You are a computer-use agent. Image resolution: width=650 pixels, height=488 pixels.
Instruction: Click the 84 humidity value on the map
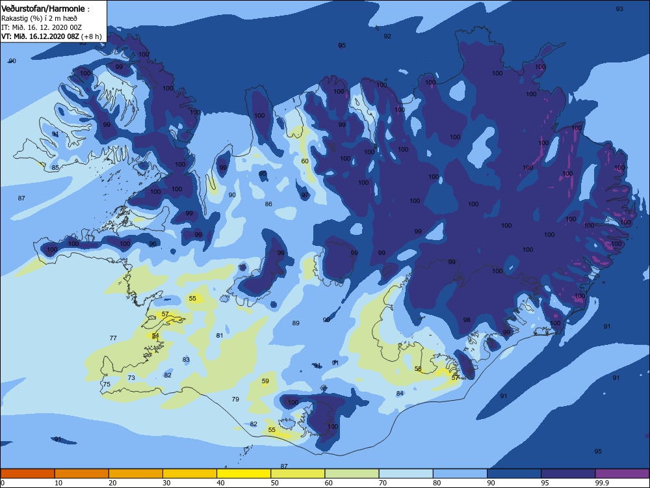click(x=400, y=394)
